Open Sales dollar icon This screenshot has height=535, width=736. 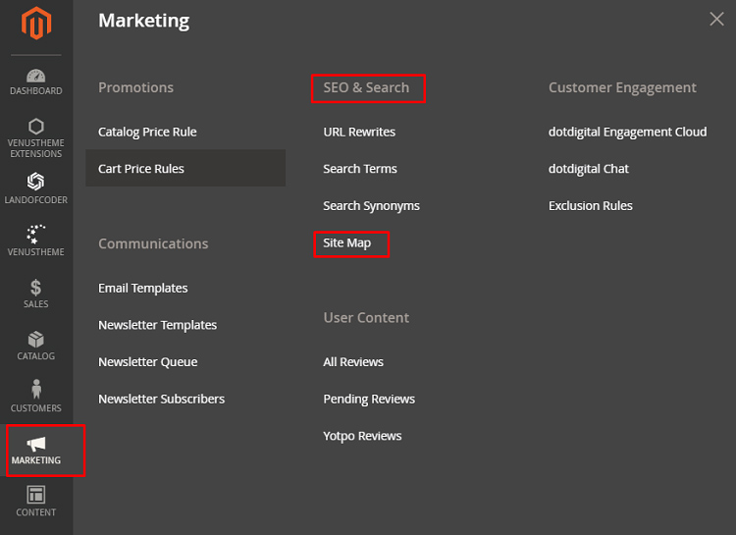point(36,288)
